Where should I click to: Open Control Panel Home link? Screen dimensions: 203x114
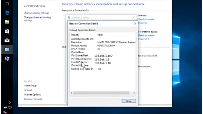point(34,6)
